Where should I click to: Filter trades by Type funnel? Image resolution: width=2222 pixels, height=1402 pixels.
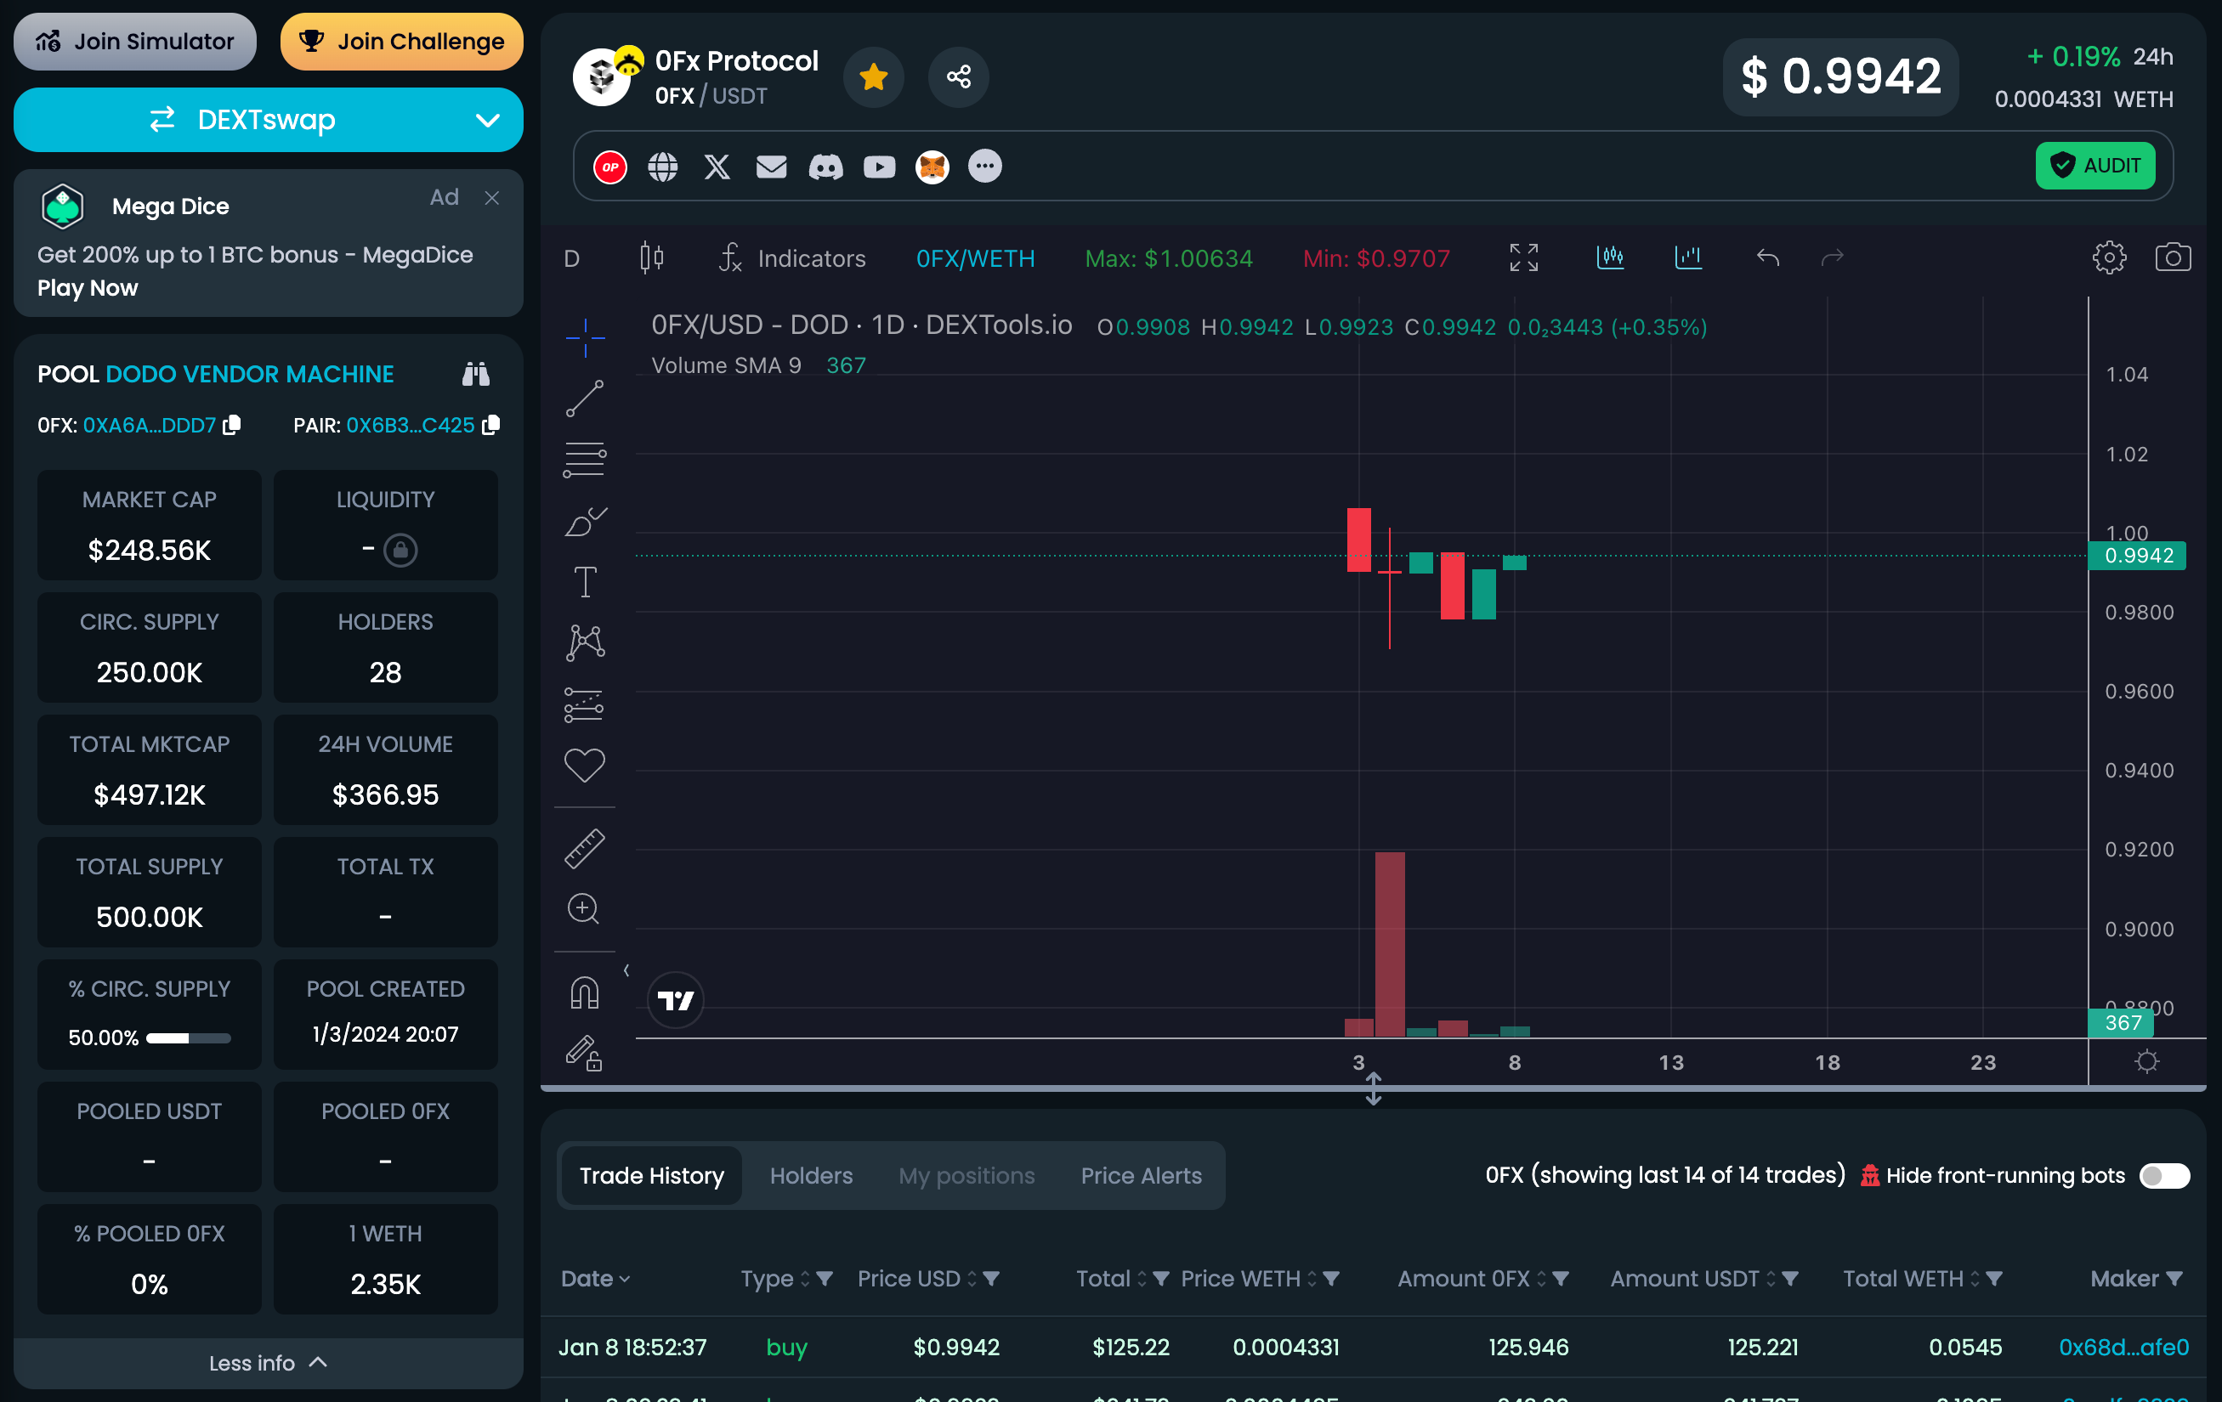click(825, 1279)
